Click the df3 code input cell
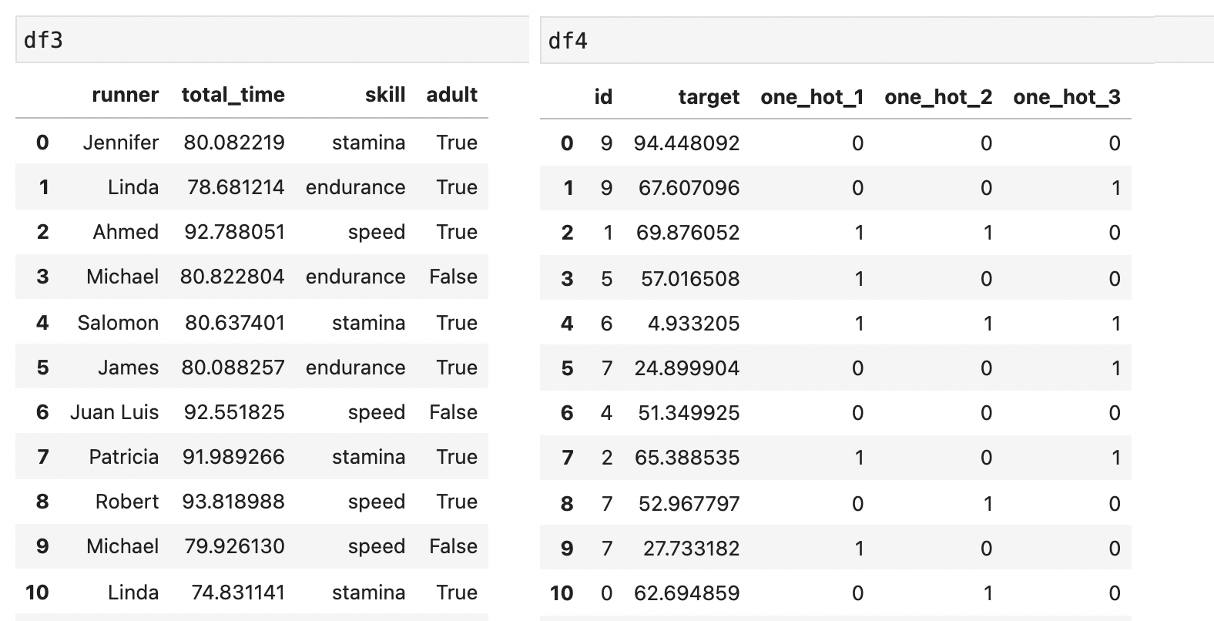Viewport: 1214px width, 621px height. (271, 40)
